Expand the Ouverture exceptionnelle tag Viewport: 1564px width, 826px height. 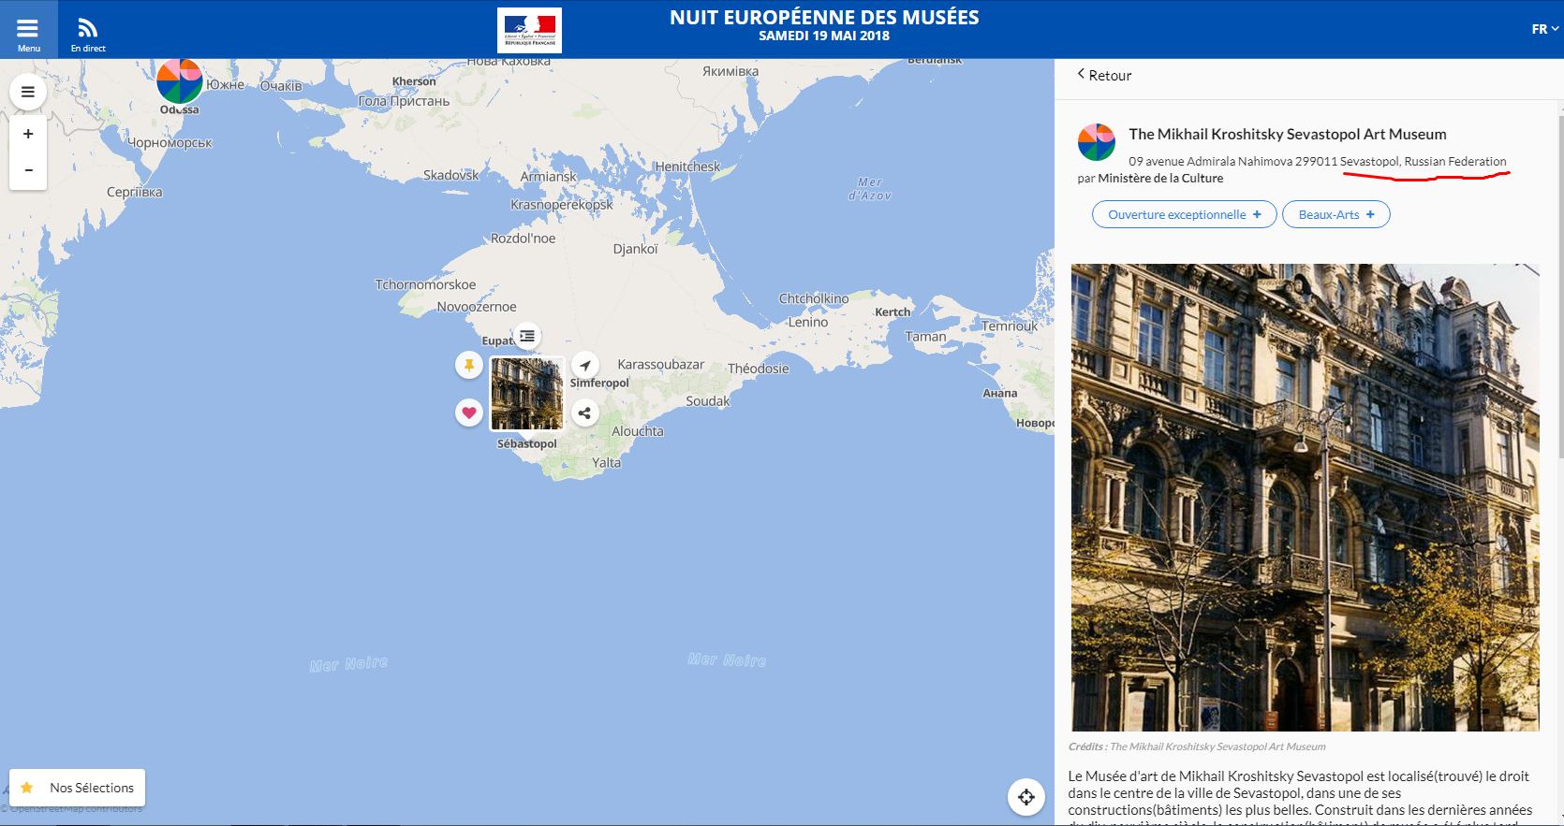pyautogui.click(x=1184, y=214)
